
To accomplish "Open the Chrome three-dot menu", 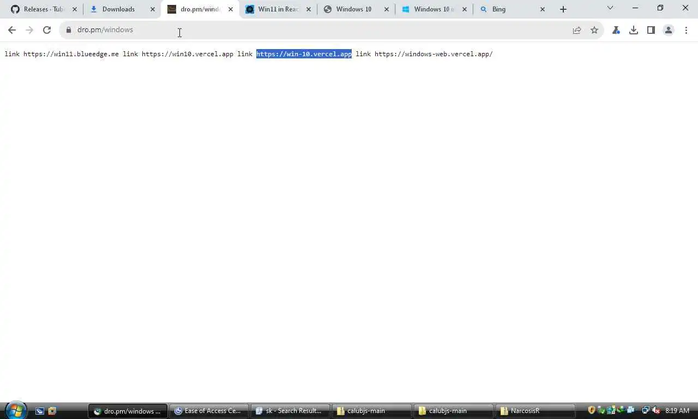I will [686, 30].
